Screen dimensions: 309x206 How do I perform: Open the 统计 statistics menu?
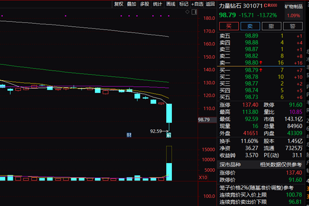(x=157, y=4)
